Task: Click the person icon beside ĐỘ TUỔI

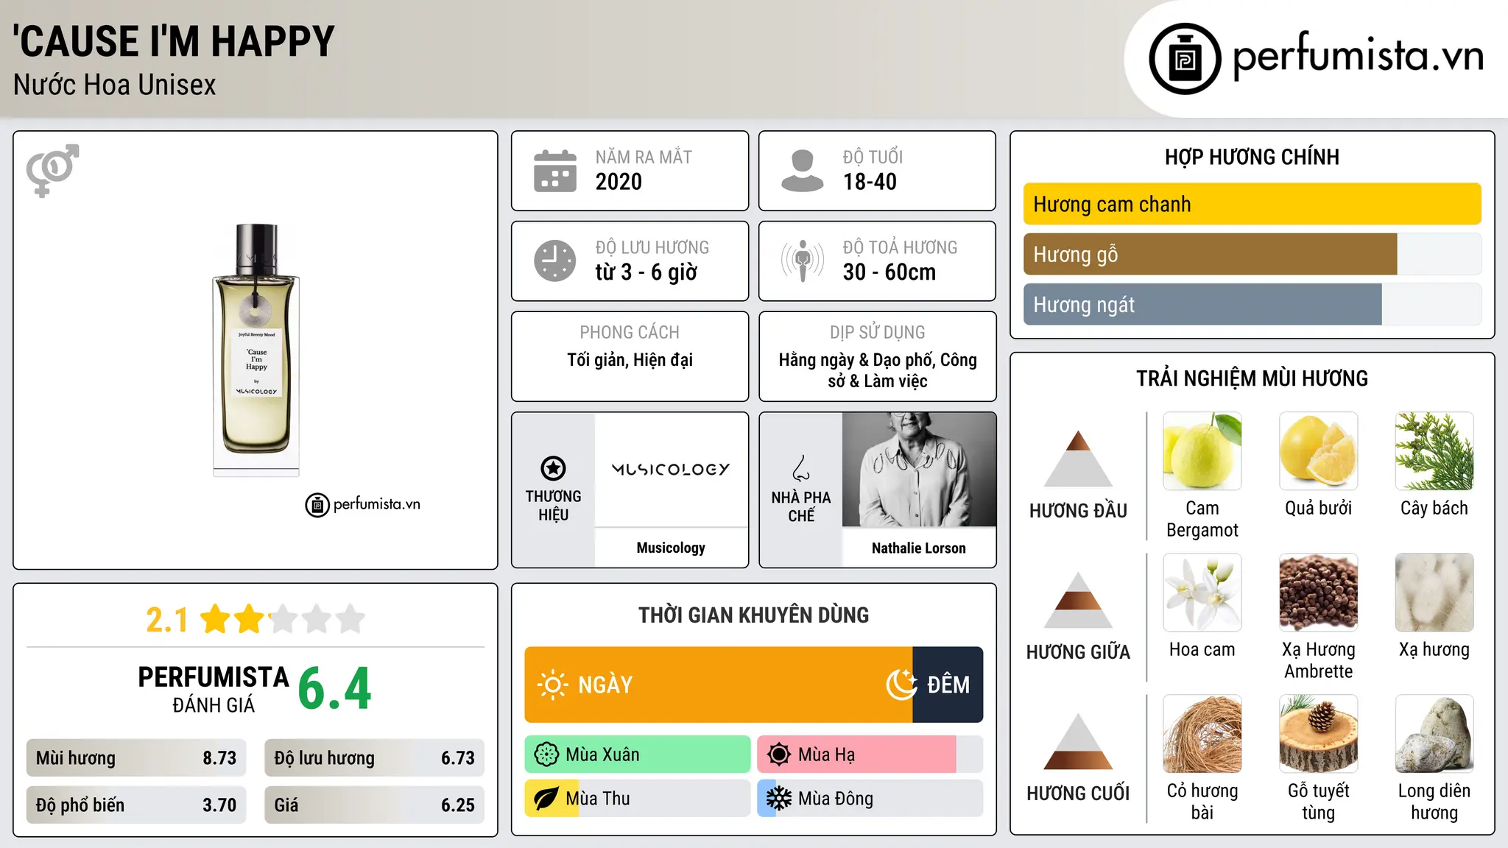Action: (x=803, y=171)
